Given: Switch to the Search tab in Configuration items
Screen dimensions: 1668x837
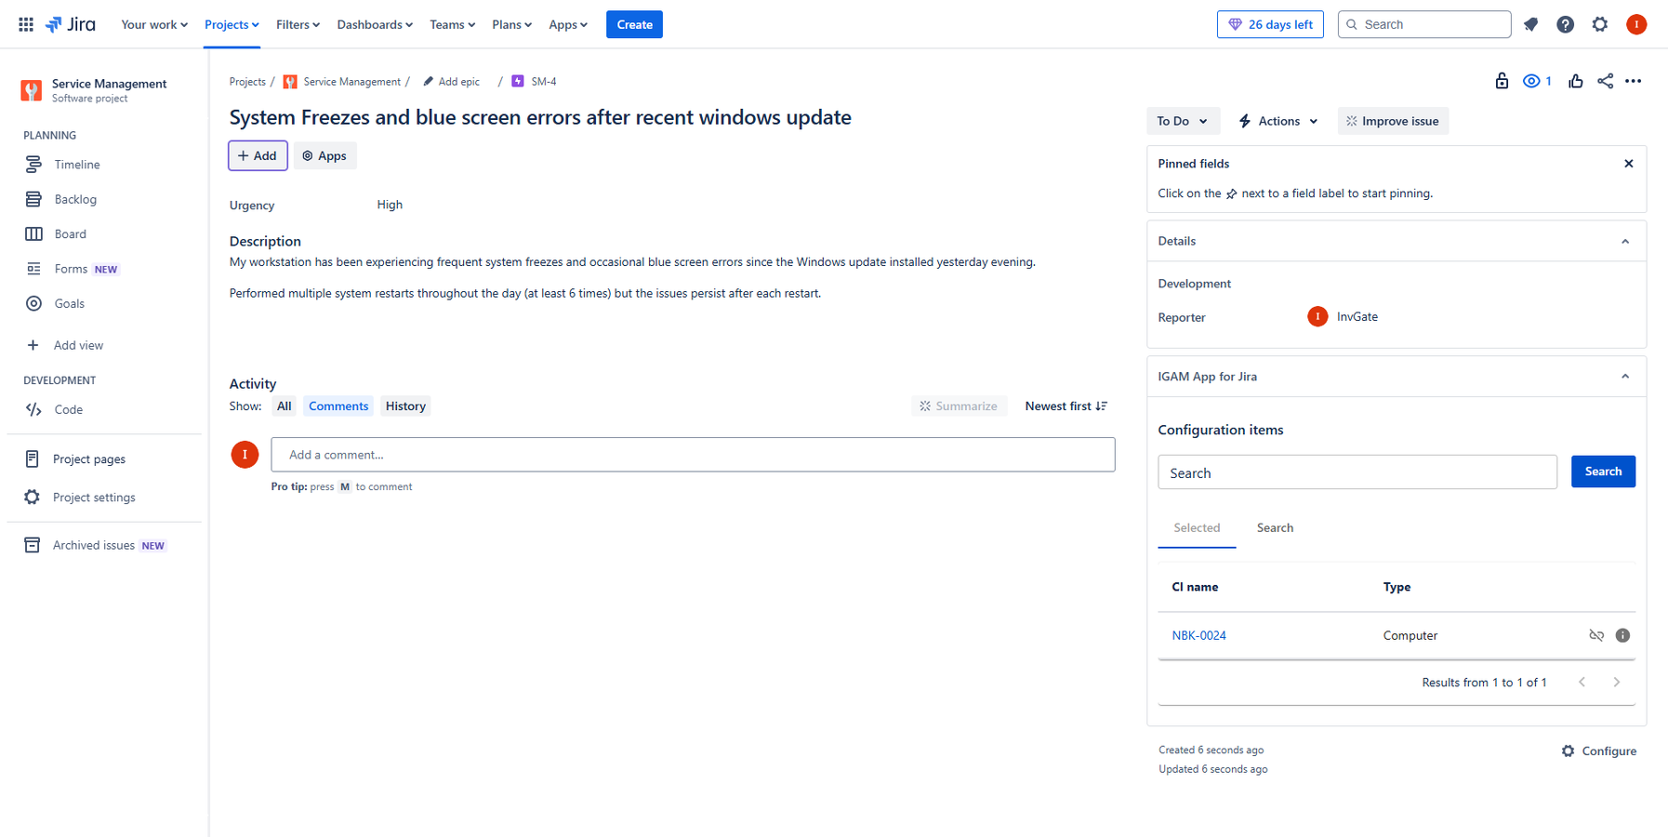Looking at the screenshot, I should click(x=1275, y=527).
